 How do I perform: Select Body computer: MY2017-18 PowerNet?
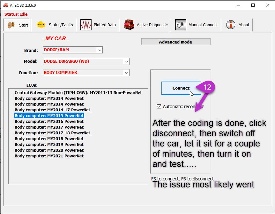[52, 133]
